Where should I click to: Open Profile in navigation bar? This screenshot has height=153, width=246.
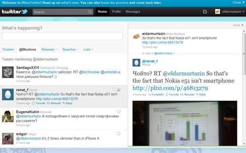pos(116,11)
